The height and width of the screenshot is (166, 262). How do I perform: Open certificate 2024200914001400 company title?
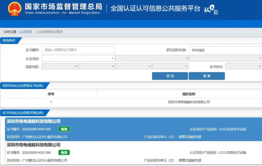[x=33, y=121]
